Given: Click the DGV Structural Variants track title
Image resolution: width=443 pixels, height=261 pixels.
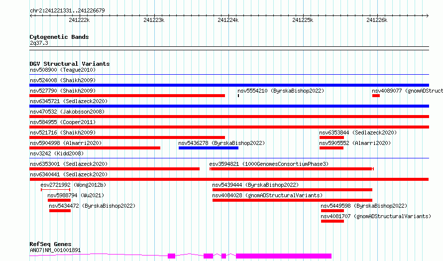Looking at the screenshot, I should click(x=70, y=64).
